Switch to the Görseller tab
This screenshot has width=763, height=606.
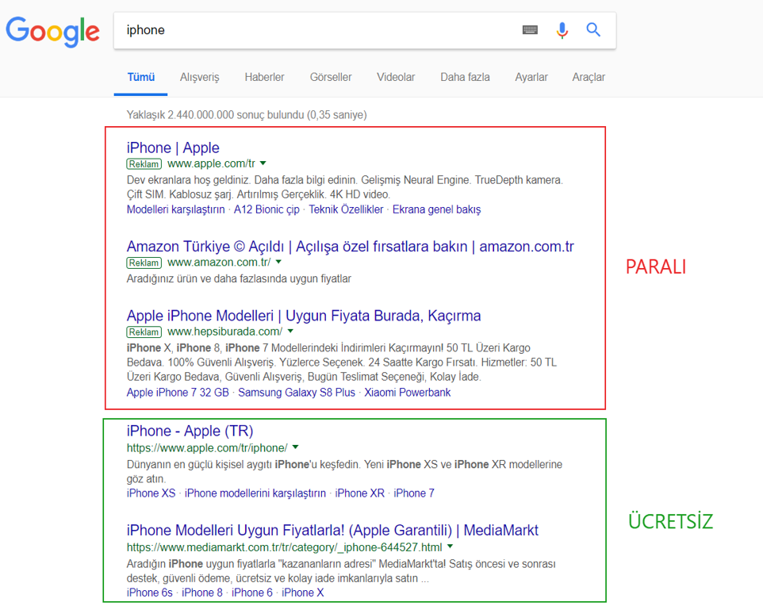(330, 77)
